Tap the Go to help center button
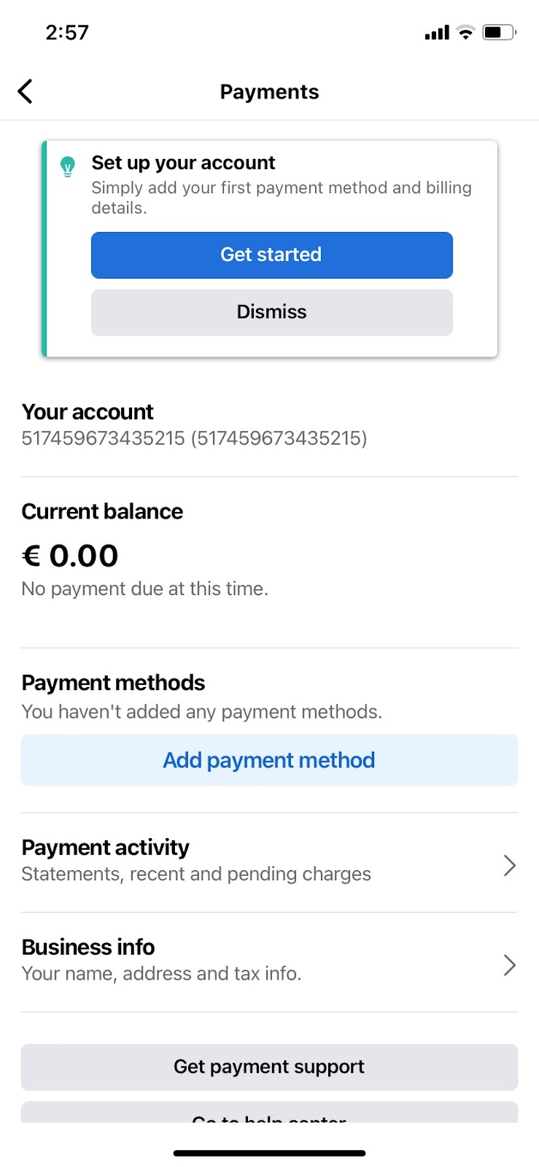This screenshot has width=539, height=1167. (x=269, y=1114)
